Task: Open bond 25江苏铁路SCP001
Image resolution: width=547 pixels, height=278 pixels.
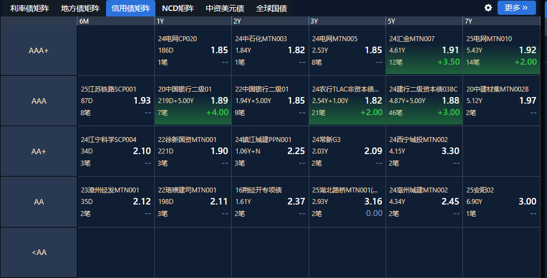Action: pos(109,89)
